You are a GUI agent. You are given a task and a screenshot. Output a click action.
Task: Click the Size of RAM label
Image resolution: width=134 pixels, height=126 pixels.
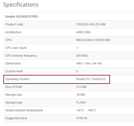(14, 87)
